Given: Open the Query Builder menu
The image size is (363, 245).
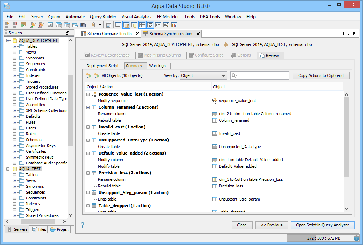Looking at the screenshot, I should (103, 17).
